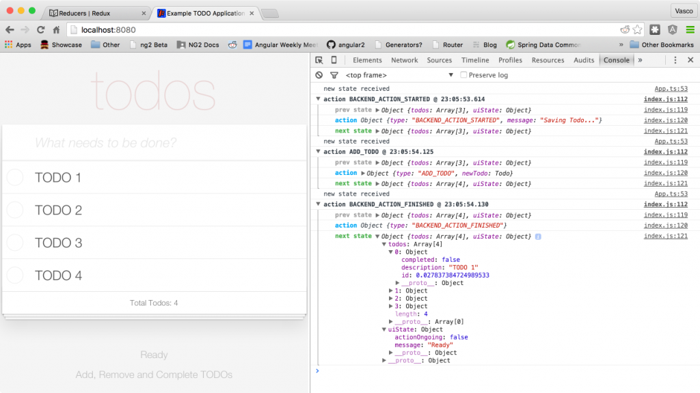Screen dimensions: 700x393
Task: Collapse the todos: Array[4] node
Action: [384, 244]
